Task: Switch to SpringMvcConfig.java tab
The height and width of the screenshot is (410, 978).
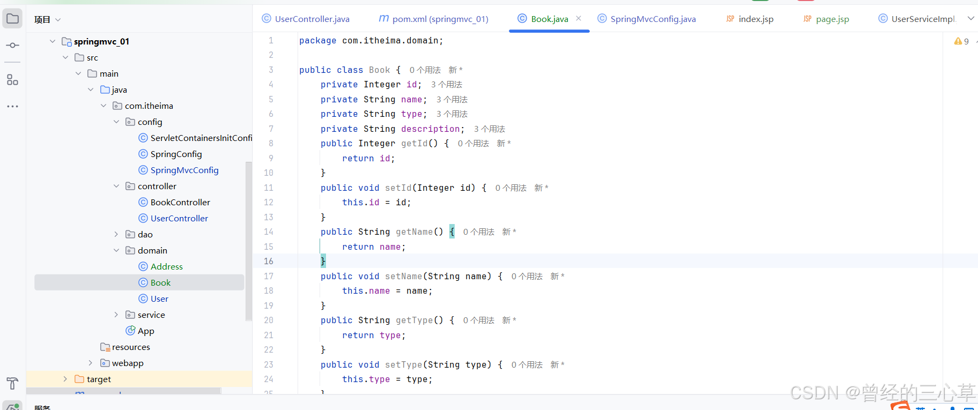Action: click(647, 19)
